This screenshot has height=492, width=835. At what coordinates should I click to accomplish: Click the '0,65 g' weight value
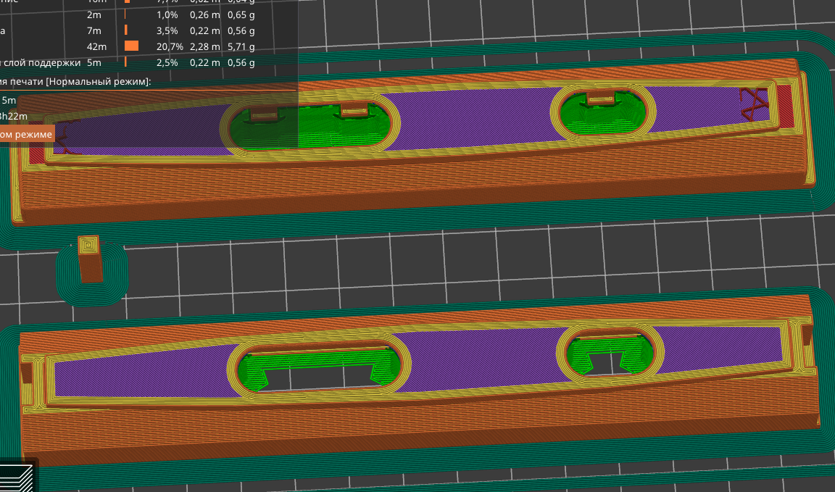pos(241,14)
